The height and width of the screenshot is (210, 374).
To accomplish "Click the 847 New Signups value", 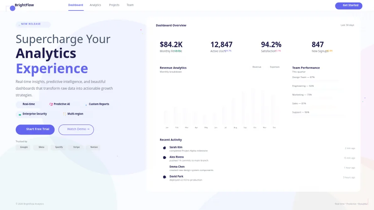I will pos(317,44).
